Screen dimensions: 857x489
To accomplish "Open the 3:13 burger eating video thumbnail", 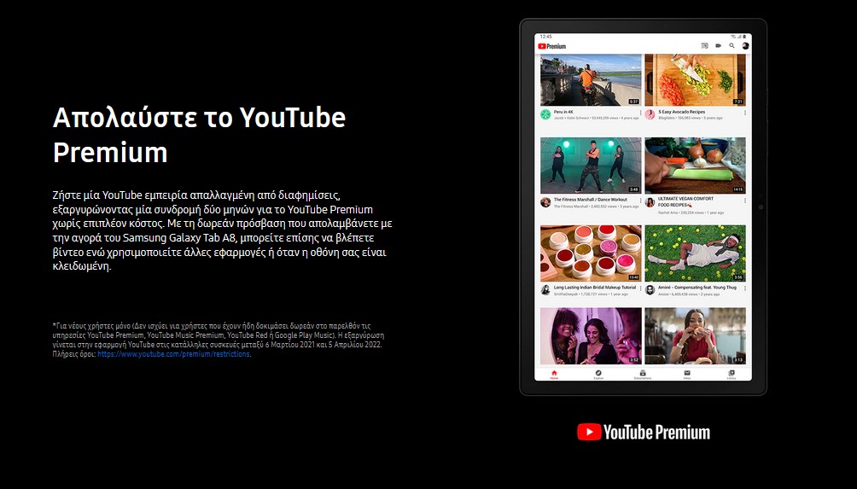I will coord(695,336).
